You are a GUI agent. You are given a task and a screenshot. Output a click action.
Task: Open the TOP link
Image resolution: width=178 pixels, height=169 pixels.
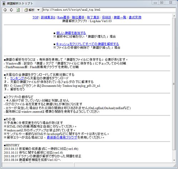(x=35, y=18)
